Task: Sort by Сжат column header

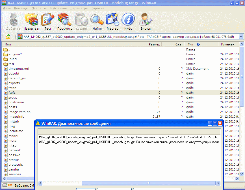Action: 173,44
